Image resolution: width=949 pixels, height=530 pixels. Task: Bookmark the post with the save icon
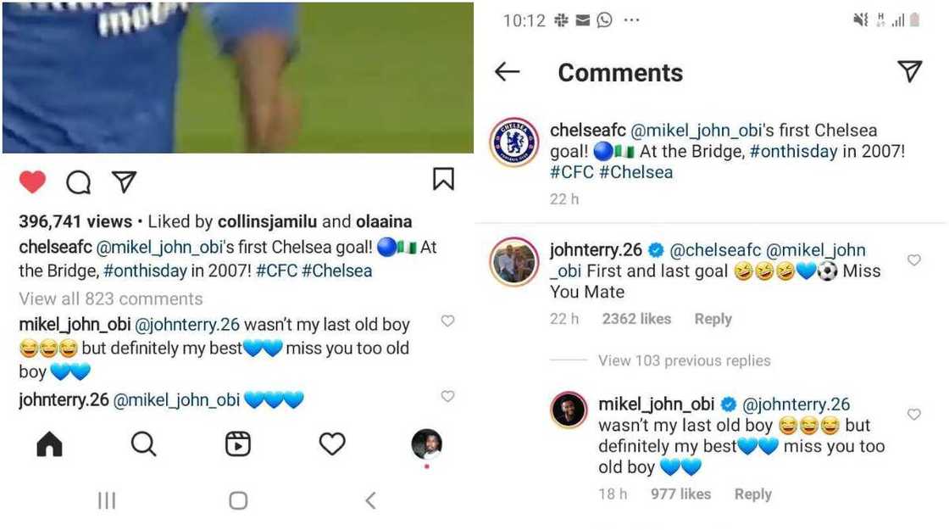[x=443, y=179]
